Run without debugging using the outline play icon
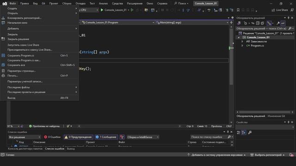The height and width of the screenshot is (166, 296). click(132, 10)
